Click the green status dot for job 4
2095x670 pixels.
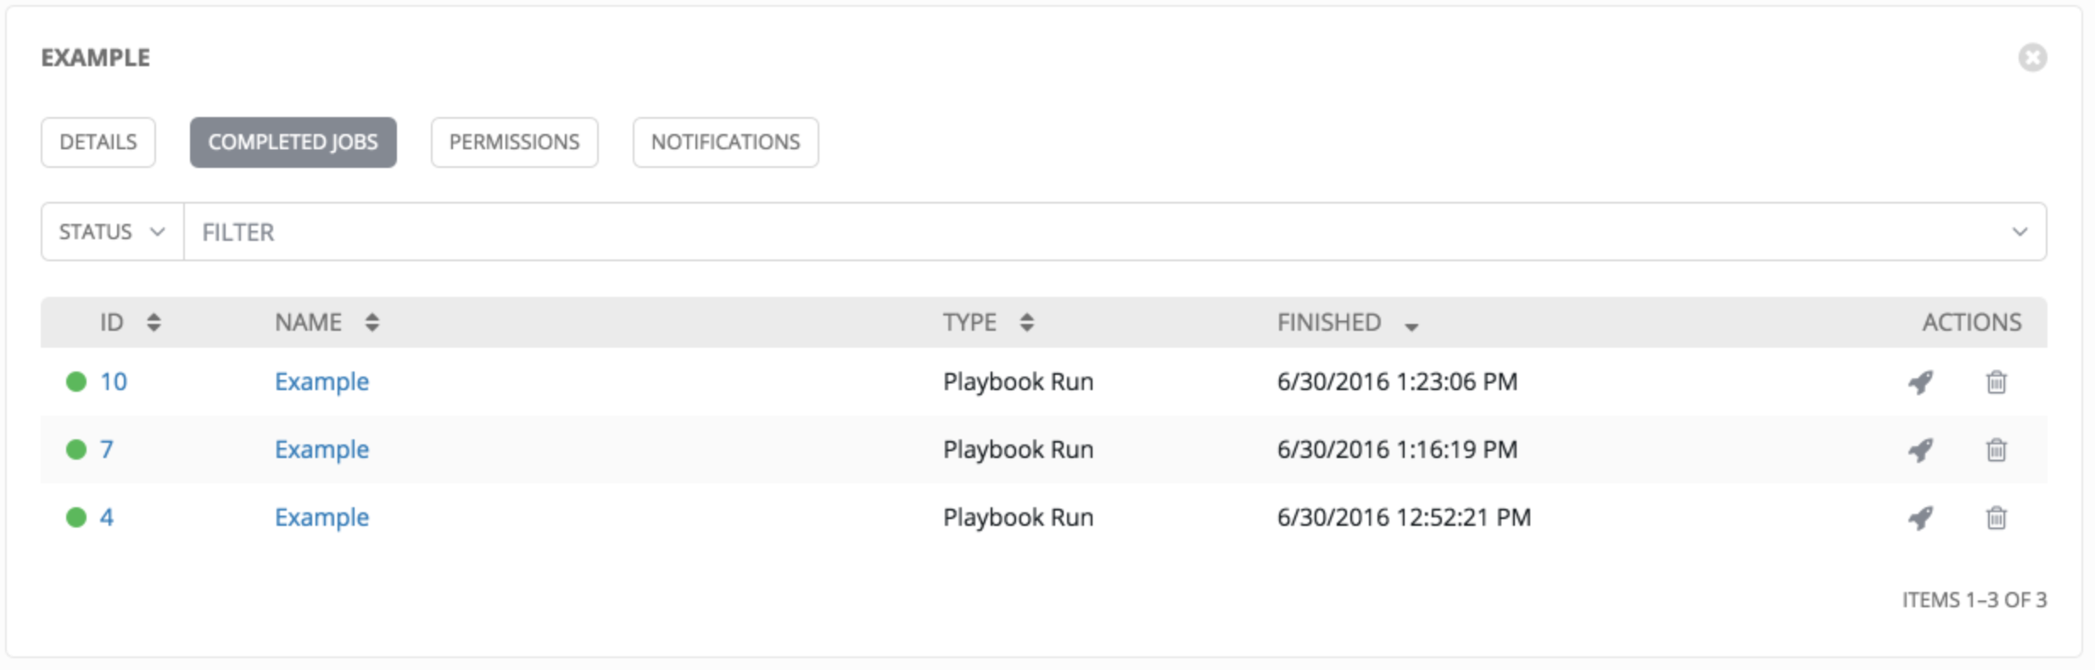(x=76, y=517)
